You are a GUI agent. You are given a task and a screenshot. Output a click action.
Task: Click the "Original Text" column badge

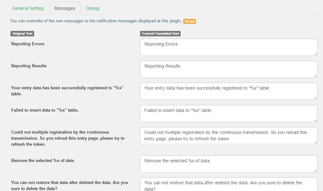coord(22,33)
